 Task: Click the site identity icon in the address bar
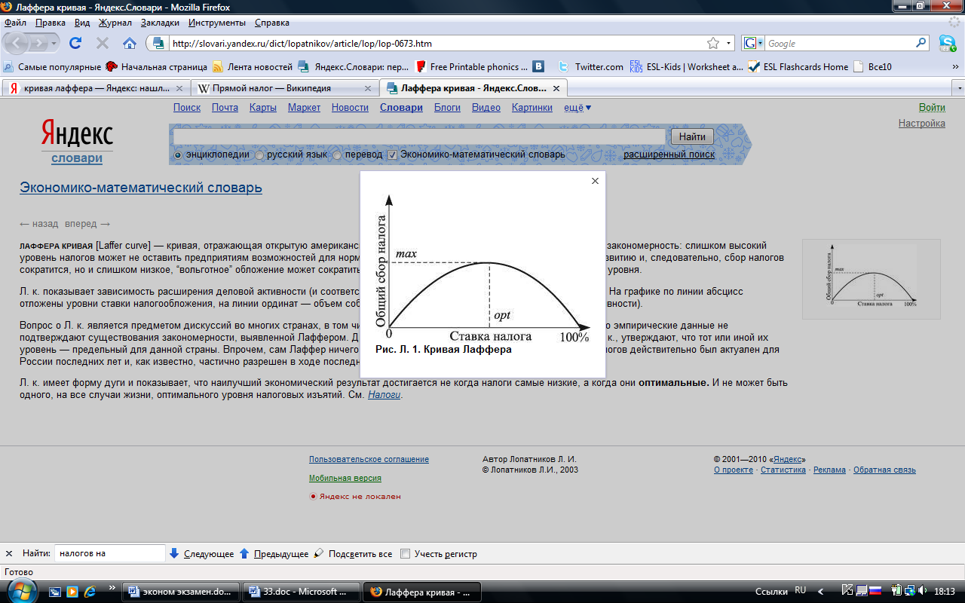click(157, 43)
